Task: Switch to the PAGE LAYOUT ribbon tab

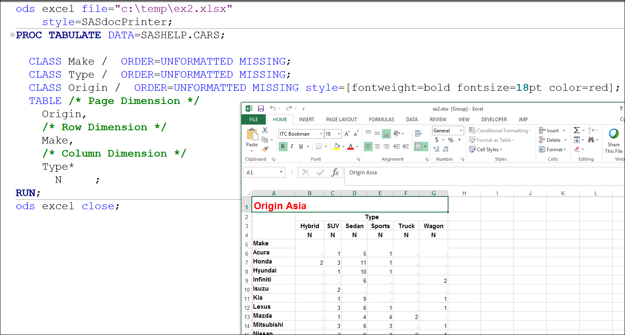Action: [341, 120]
